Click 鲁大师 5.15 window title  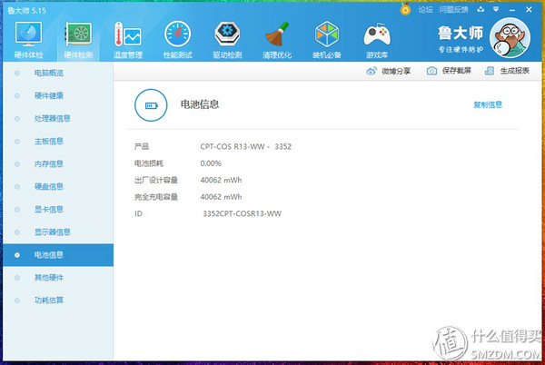point(26,11)
